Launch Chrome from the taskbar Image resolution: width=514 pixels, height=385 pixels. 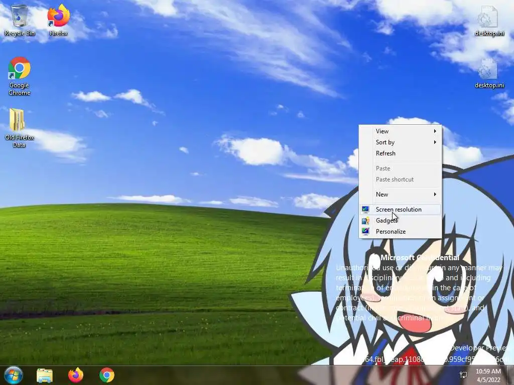pyautogui.click(x=107, y=375)
